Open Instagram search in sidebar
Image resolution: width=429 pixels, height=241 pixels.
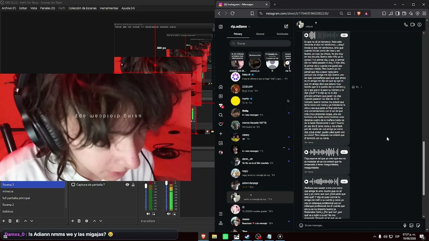coord(221,115)
